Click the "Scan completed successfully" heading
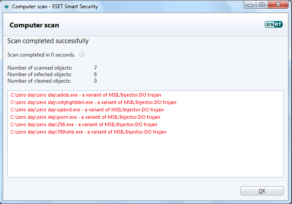 click(x=48, y=41)
